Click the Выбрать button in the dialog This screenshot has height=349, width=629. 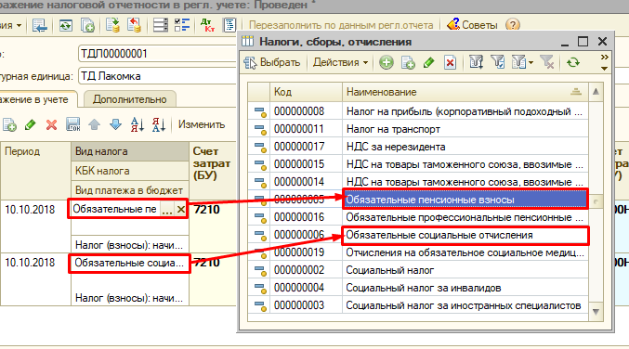tap(272, 62)
